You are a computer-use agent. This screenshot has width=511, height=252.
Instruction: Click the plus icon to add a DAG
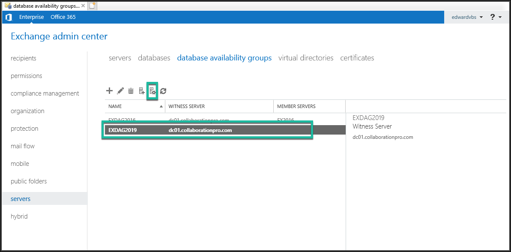pyautogui.click(x=110, y=91)
